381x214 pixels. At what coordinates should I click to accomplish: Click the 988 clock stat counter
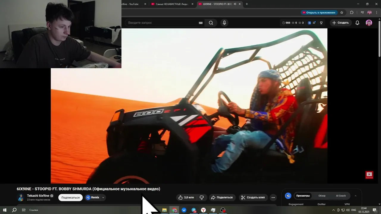(286, 23)
